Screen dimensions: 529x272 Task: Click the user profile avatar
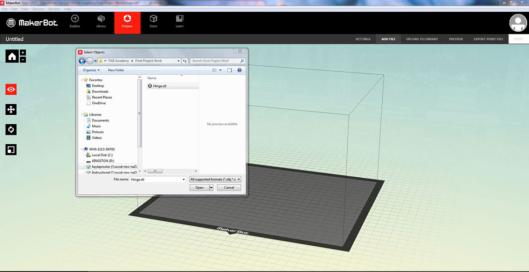coord(518,23)
